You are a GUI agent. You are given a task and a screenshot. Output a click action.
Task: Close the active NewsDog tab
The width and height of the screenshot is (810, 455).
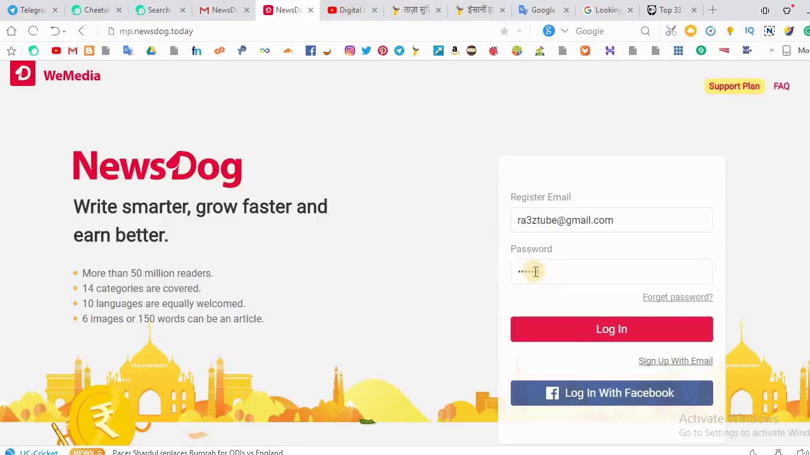coord(311,10)
